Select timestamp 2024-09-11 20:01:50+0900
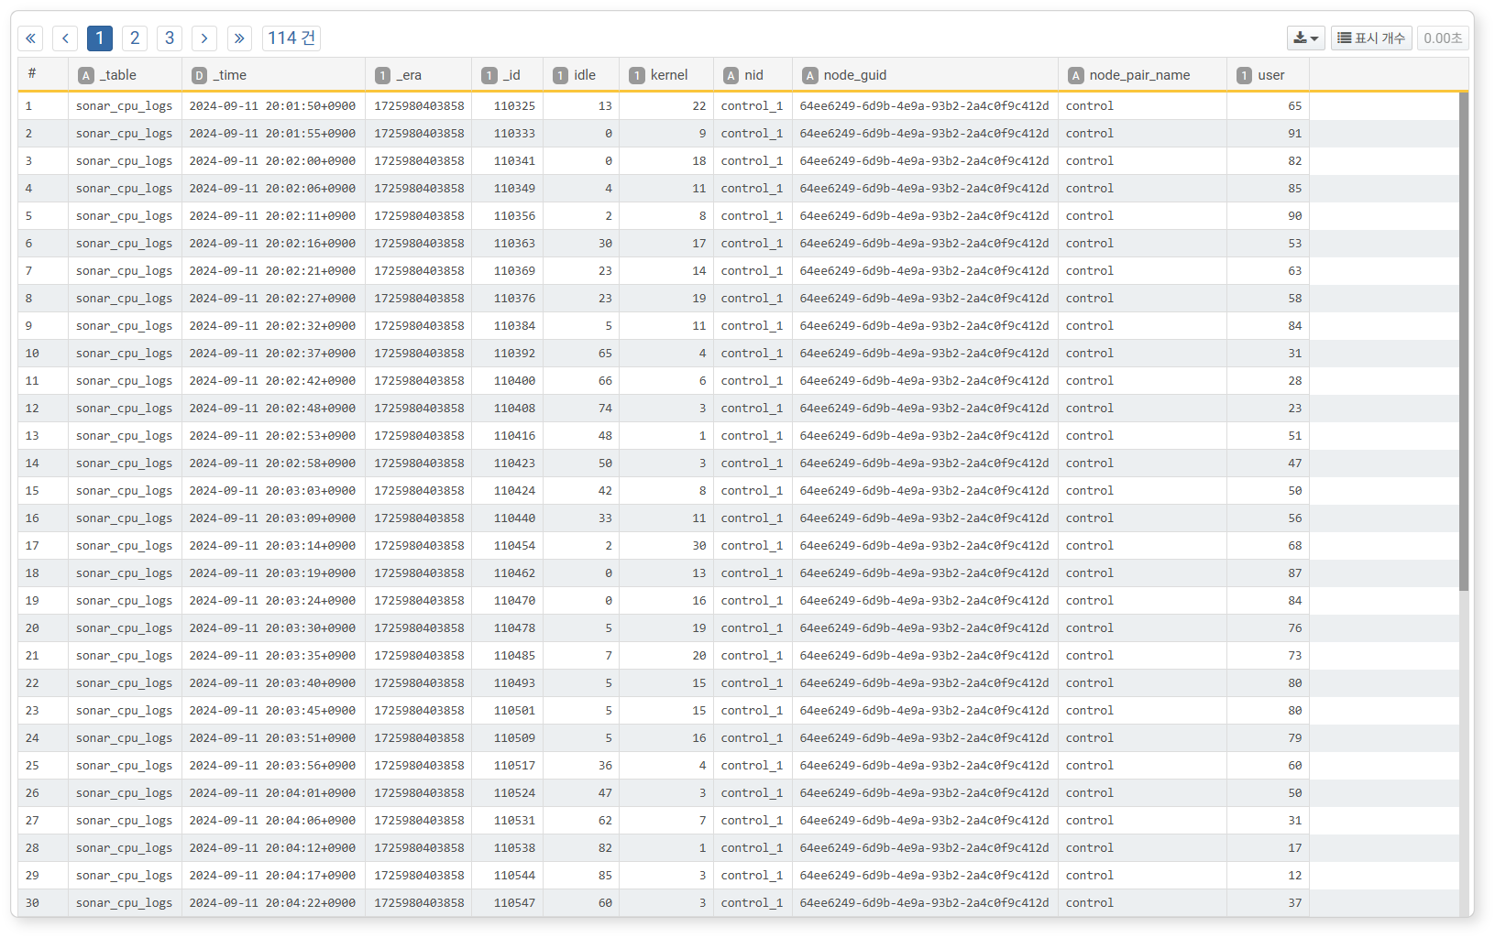Image resolution: width=1495 pixels, height=938 pixels. (272, 106)
